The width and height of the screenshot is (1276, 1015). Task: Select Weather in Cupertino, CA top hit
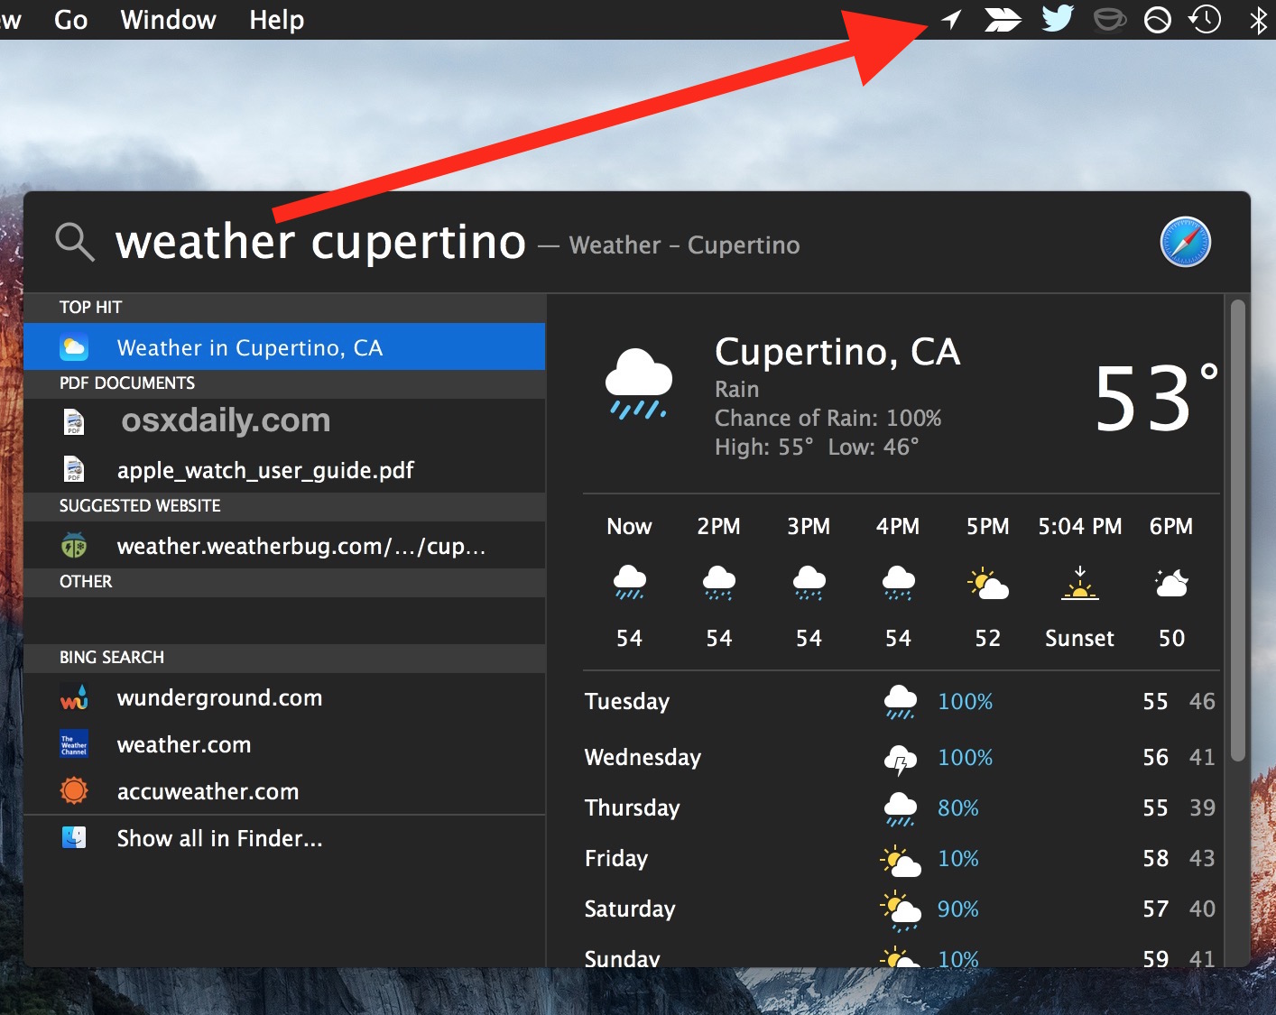pyautogui.click(x=249, y=347)
